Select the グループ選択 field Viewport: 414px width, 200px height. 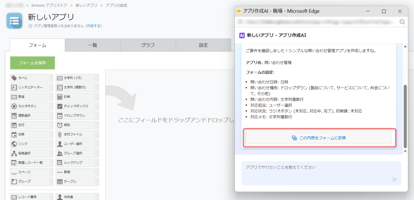(77, 153)
